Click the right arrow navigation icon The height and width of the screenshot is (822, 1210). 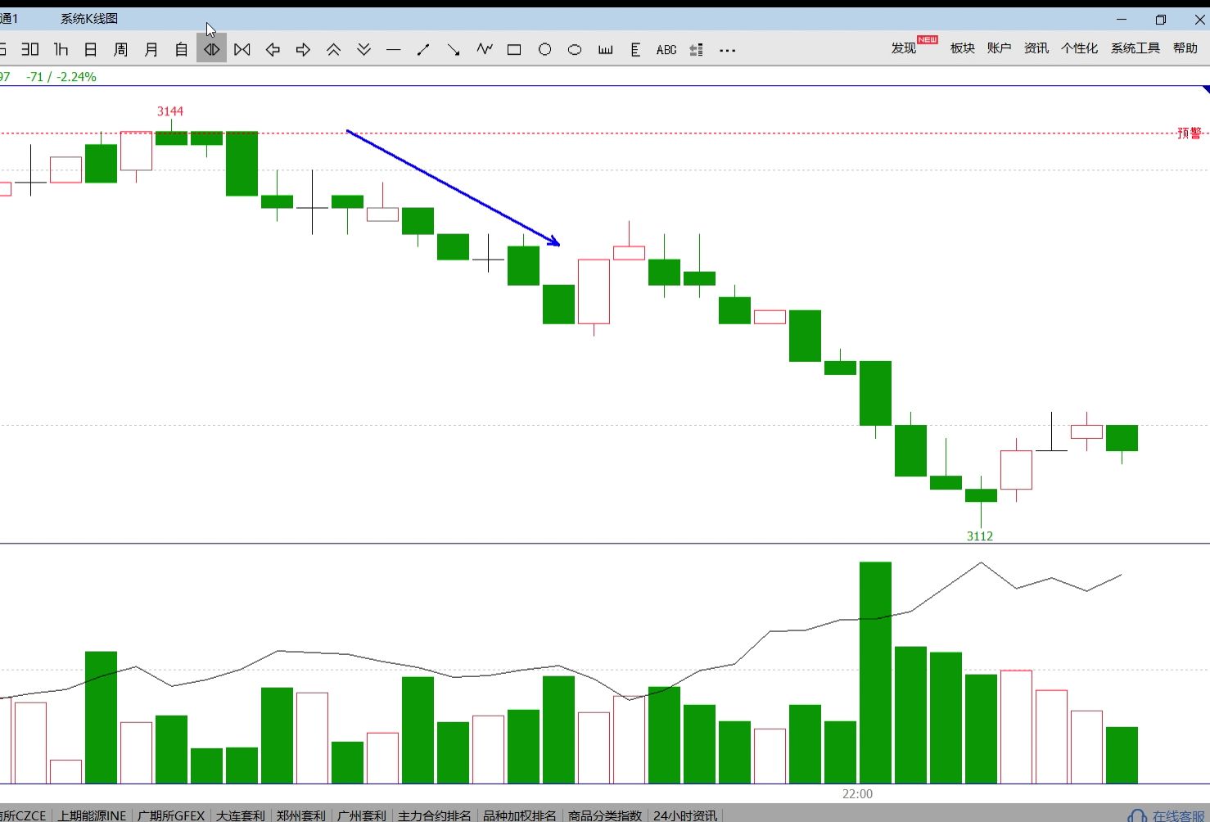click(303, 50)
